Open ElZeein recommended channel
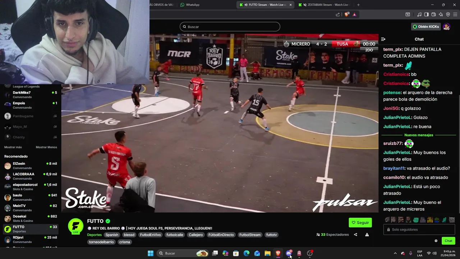Viewport: 460px width, 259px height. [x=31, y=166]
